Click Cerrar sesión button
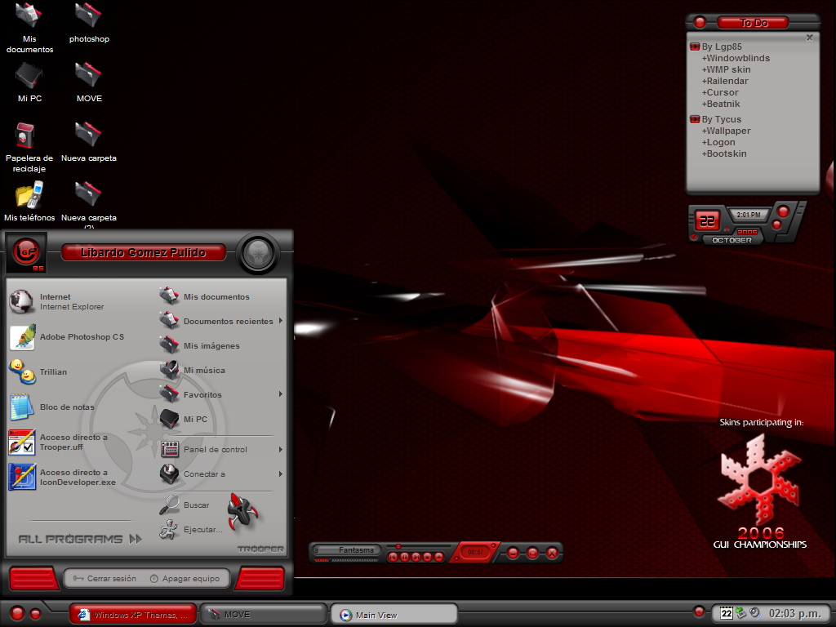The image size is (836, 627). click(x=104, y=579)
